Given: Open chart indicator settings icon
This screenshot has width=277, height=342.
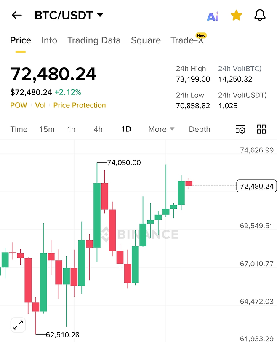Looking at the screenshot, I should tap(240, 129).
